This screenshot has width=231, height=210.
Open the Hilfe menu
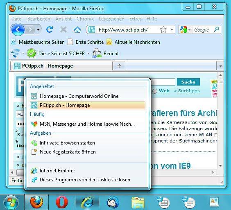pos(152,19)
